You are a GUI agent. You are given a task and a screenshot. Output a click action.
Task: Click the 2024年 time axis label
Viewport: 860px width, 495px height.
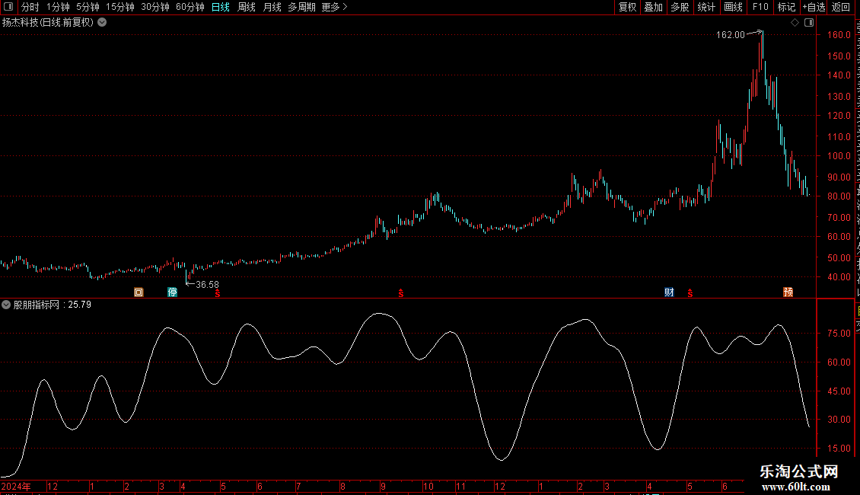(16, 487)
